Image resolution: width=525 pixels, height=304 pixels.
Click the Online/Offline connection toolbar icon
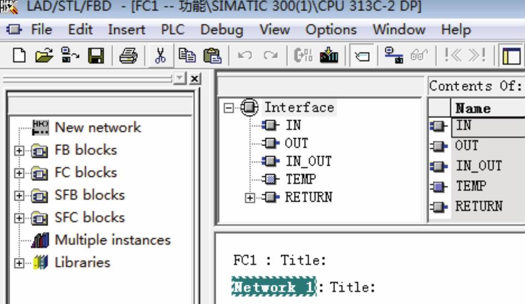point(393,55)
